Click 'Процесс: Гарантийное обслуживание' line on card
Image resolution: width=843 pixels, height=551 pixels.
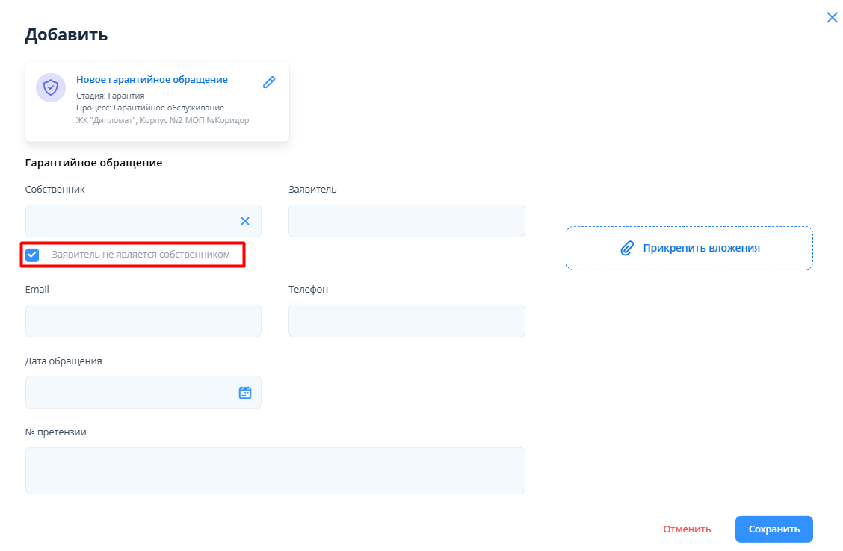(x=149, y=108)
